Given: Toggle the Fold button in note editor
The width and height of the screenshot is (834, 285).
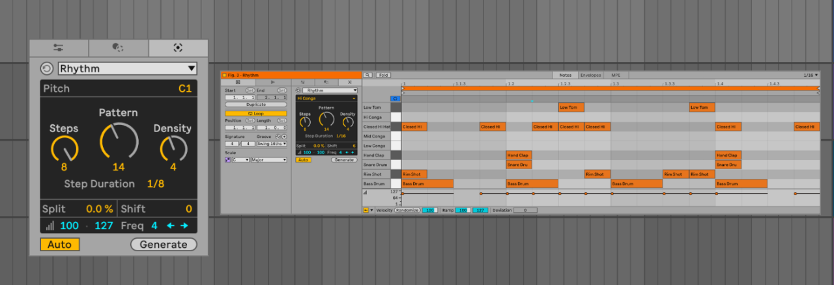Looking at the screenshot, I should coord(383,75).
